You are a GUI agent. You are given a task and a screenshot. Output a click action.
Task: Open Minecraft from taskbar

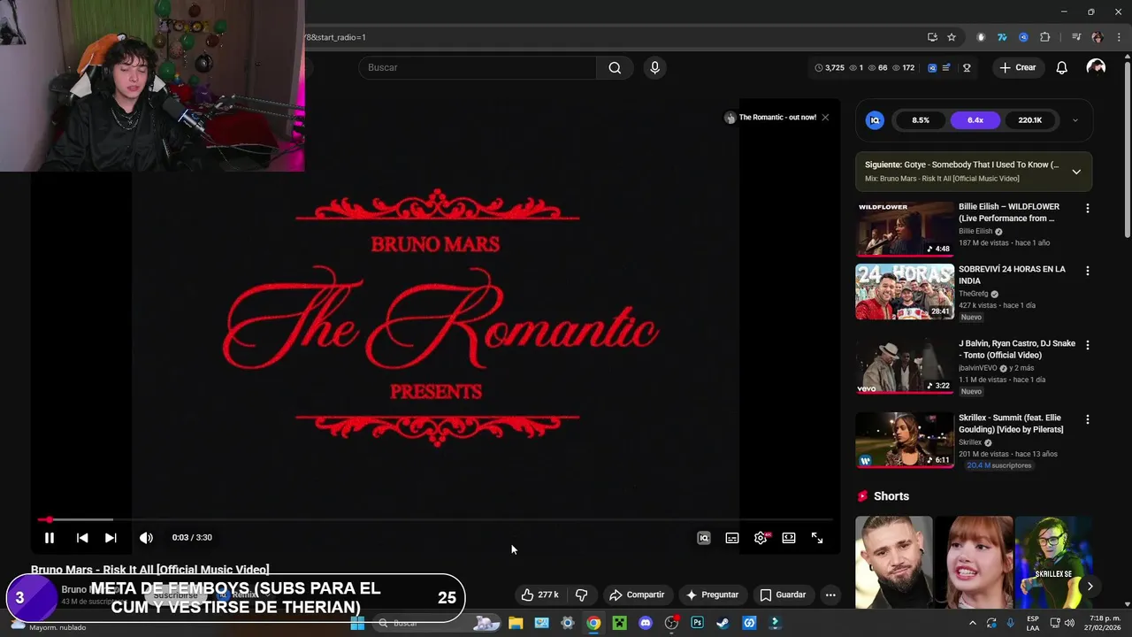619,623
